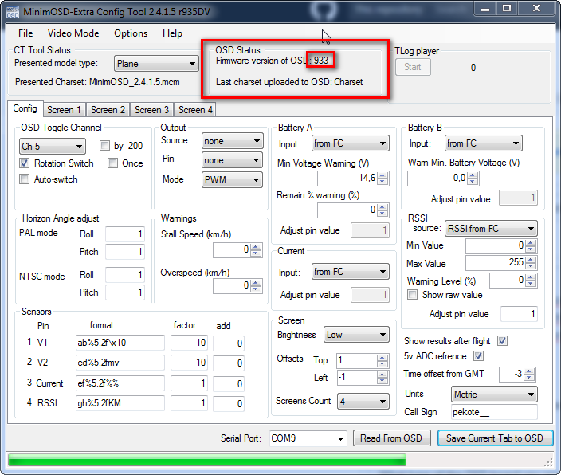Image resolution: width=561 pixels, height=475 pixels.
Task: Open the Serial Port COM9 dropdown
Action: [308, 438]
